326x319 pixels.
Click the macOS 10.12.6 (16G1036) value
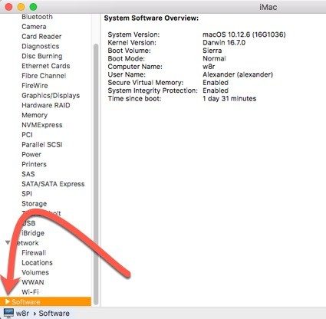(x=244, y=35)
